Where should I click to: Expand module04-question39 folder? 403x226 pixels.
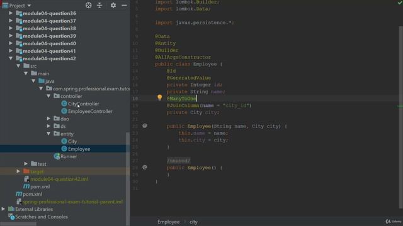(11, 36)
